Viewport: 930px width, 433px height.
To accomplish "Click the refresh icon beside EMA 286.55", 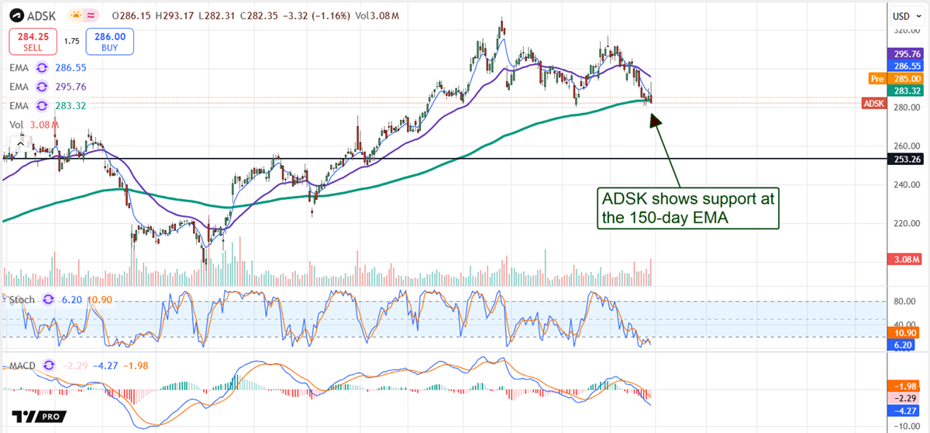I will [x=43, y=68].
